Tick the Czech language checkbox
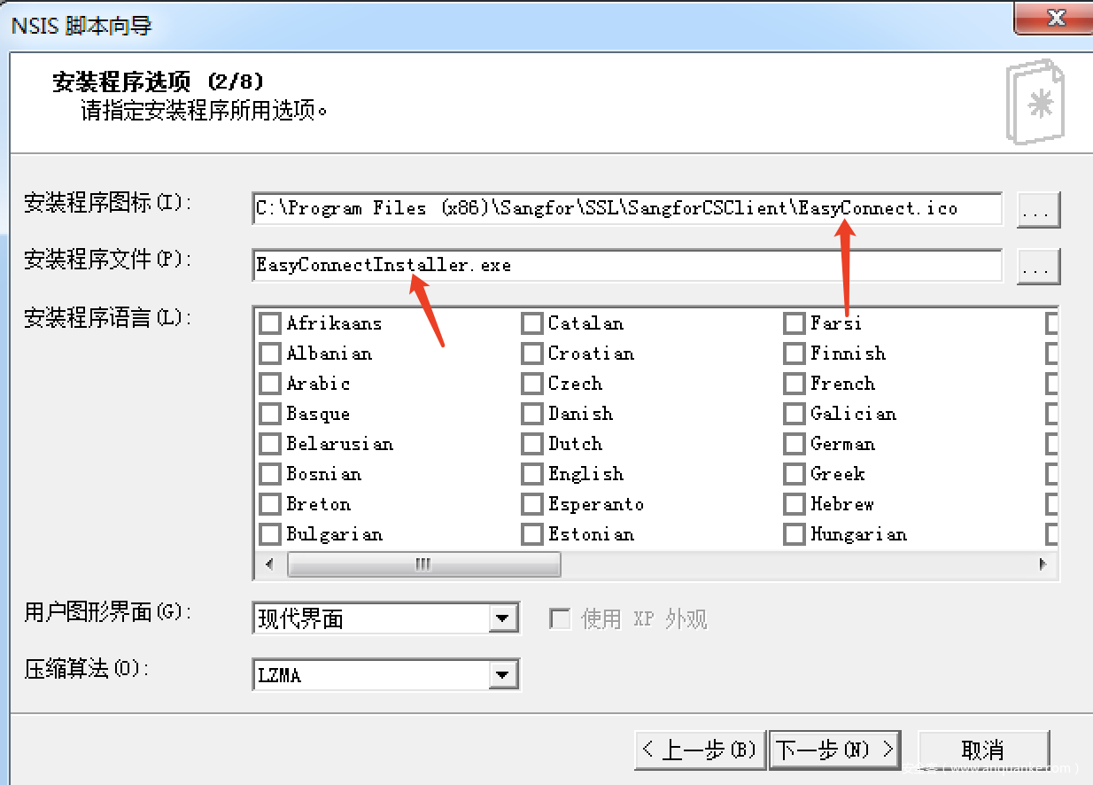The image size is (1093, 785). click(532, 384)
